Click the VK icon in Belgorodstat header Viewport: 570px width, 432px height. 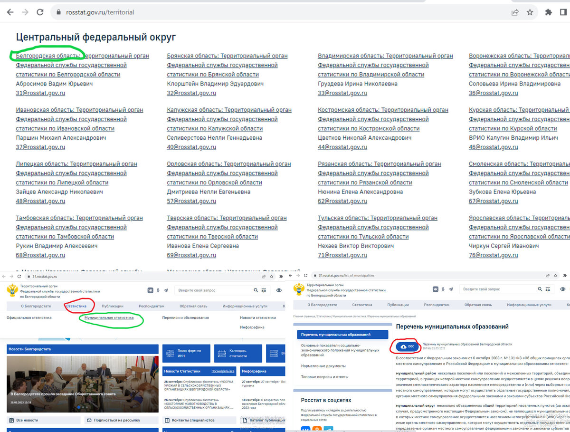pos(150,290)
